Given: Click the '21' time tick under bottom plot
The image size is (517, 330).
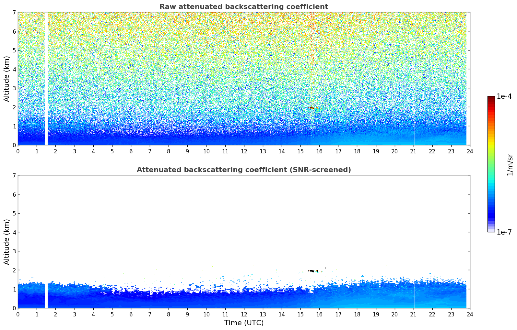Looking at the screenshot, I should [414, 314].
